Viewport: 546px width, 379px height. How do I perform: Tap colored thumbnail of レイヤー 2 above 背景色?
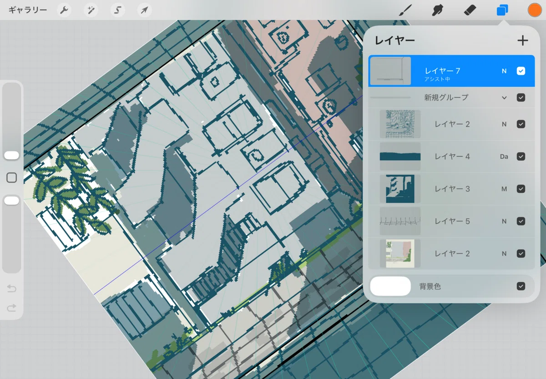[400, 253]
